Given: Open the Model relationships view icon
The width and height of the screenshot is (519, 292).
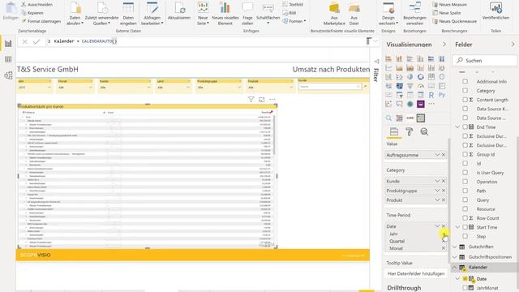Looking at the screenshot, I should click(x=8, y=75).
